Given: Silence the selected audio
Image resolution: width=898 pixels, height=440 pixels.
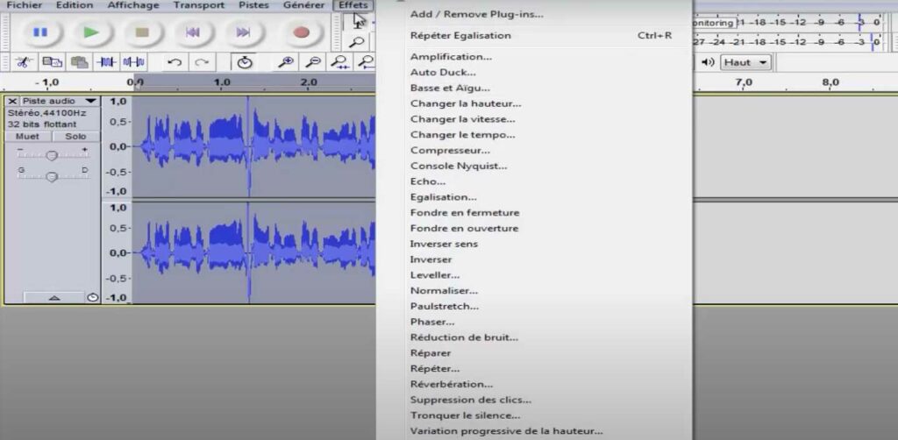Looking at the screenshot, I should coord(133,62).
